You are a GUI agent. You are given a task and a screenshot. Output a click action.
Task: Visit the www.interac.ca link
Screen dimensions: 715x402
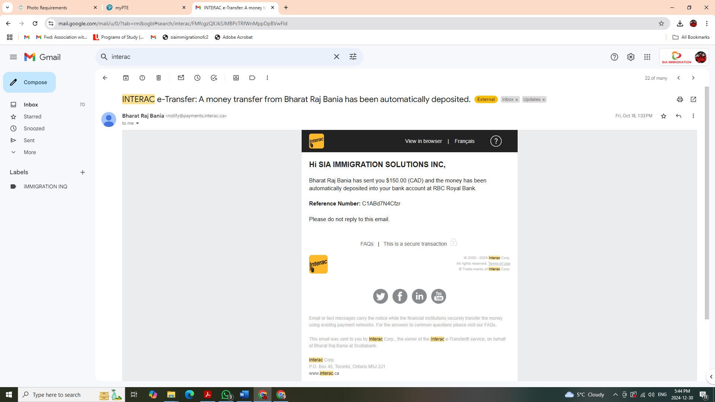[x=324, y=373]
